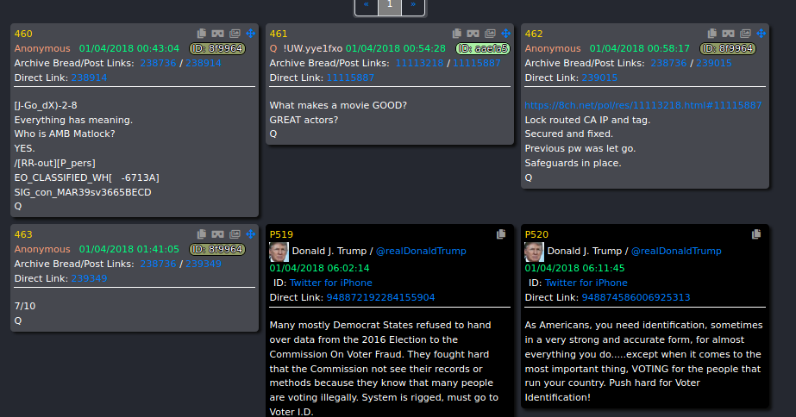Click the blue move icon on post 463

pos(251,234)
